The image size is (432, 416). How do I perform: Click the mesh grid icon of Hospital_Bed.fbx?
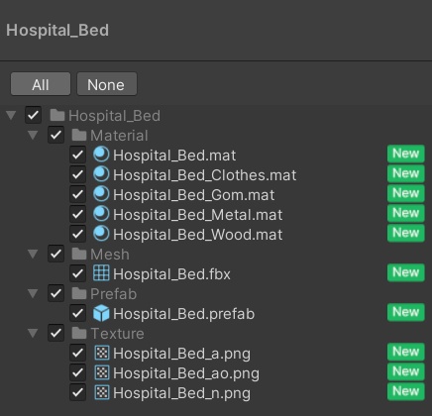(101, 273)
